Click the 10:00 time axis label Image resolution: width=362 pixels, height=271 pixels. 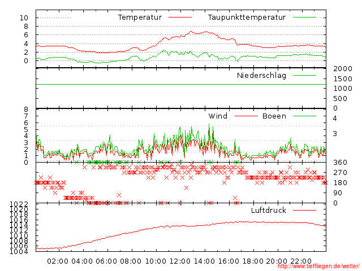(156, 261)
